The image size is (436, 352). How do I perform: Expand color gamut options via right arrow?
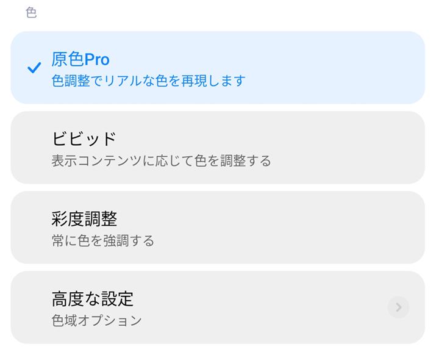[398, 307]
